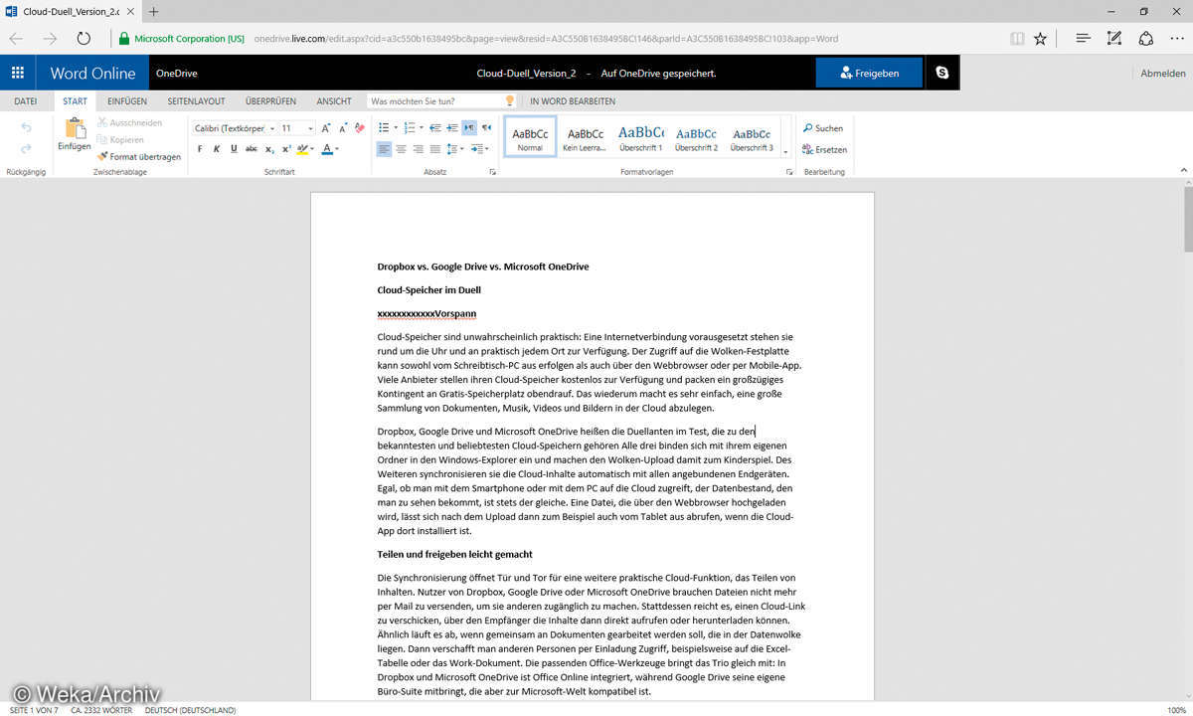Click the lightbulb Tell Me icon

coord(510,101)
